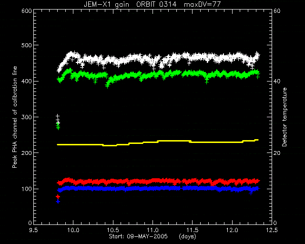Click the isolated white points near 300
The height and width of the screenshot is (244, 305).
[x=58, y=119]
